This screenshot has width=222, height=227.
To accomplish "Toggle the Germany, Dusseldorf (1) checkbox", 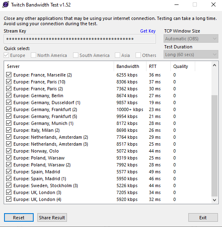I will (x=9, y=103).
